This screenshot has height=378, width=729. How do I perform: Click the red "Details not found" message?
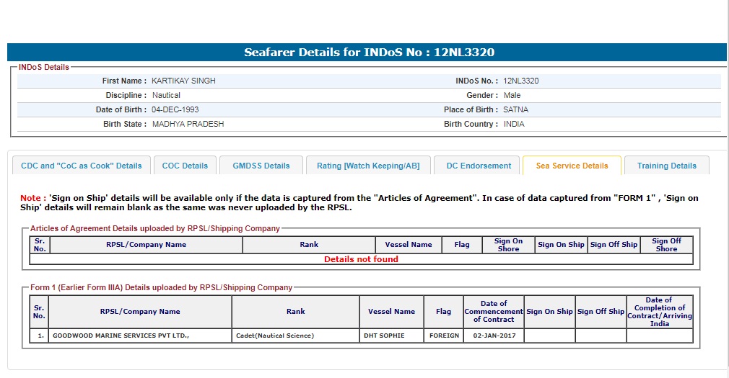361,259
